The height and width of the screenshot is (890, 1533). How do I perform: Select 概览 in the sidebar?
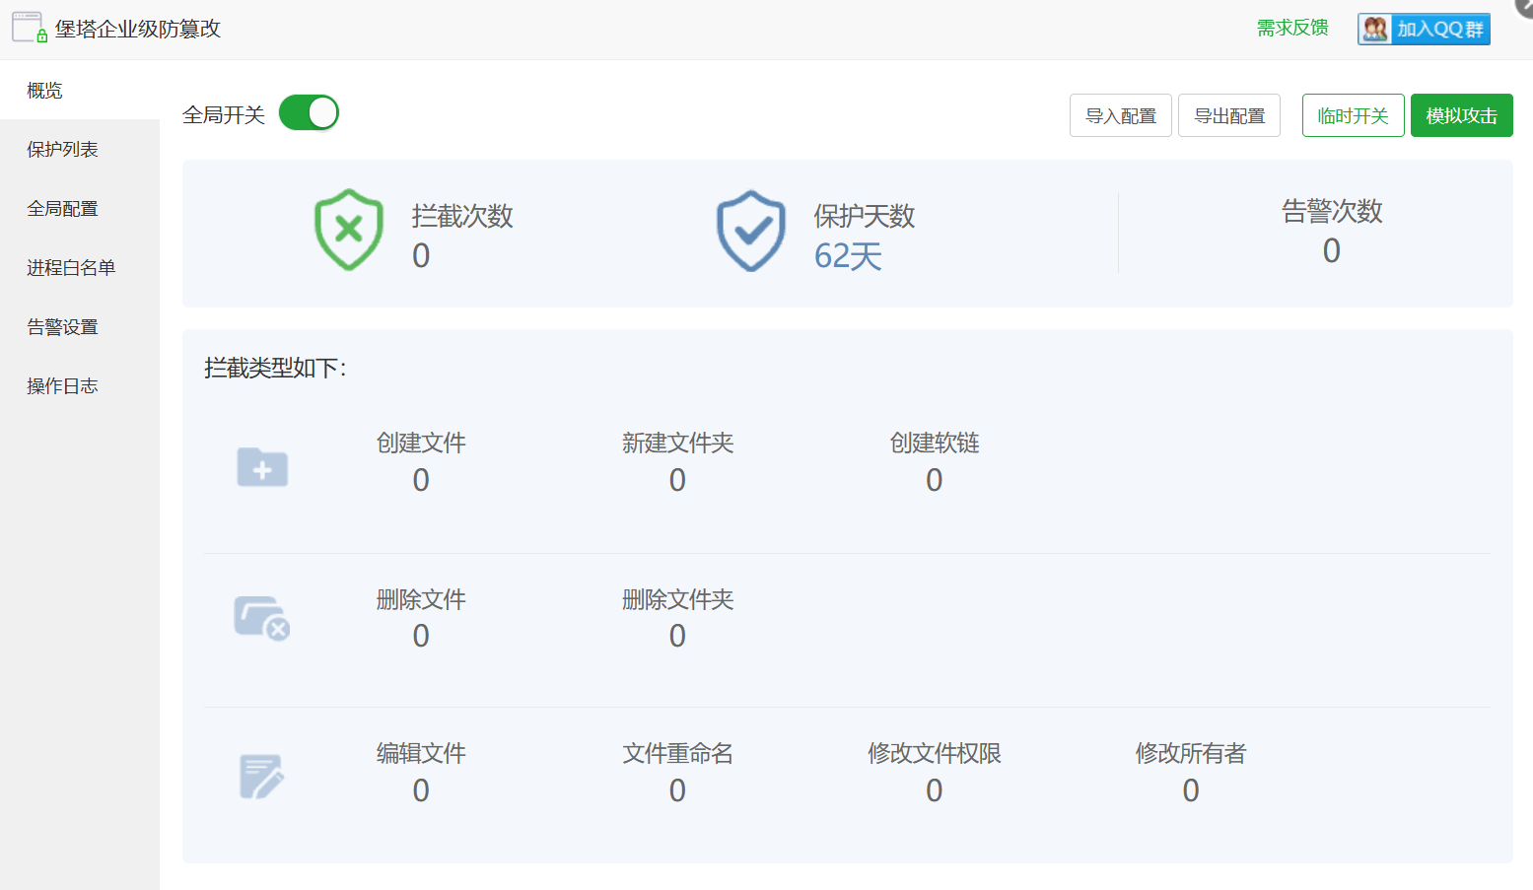pyautogui.click(x=44, y=90)
